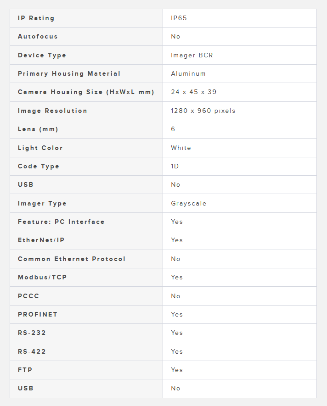The width and height of the screenshot is (327, 406).
Task: Click the Common Ethernet Protocol label
Action: pos(71,259)
